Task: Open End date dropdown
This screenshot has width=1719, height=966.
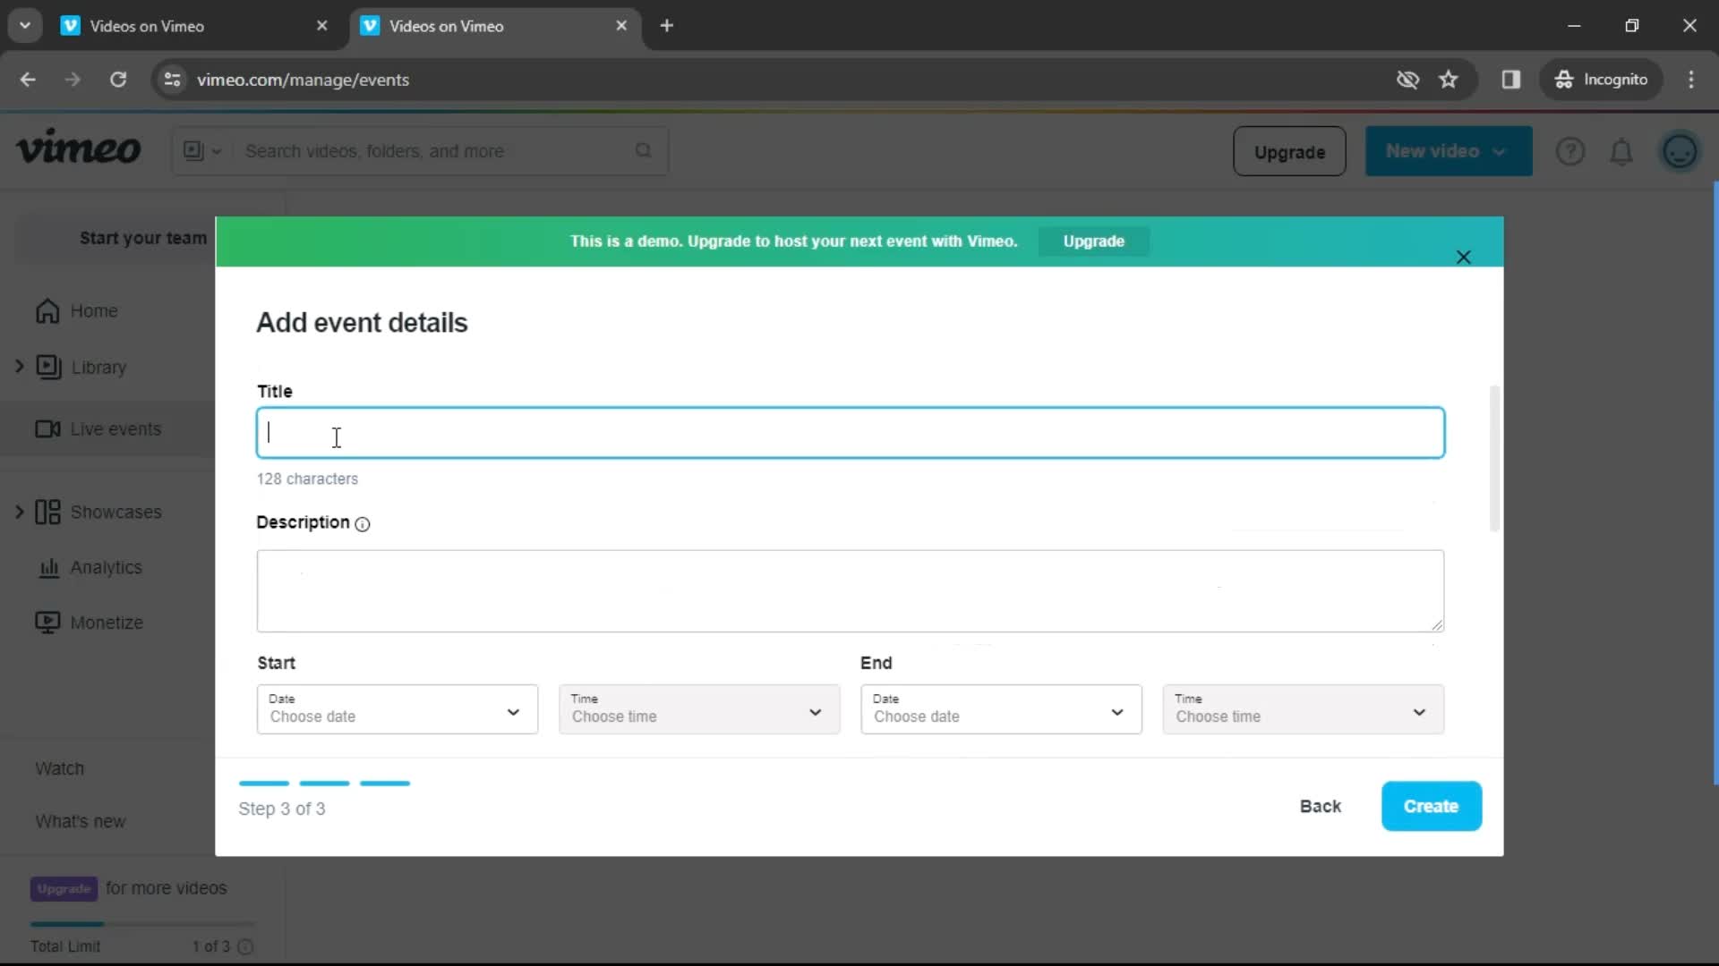Action: [x=1001, y=709]
